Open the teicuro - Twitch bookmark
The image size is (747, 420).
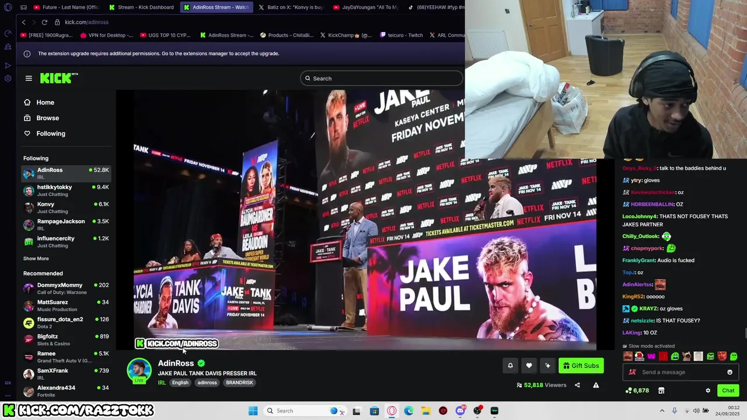402,35
